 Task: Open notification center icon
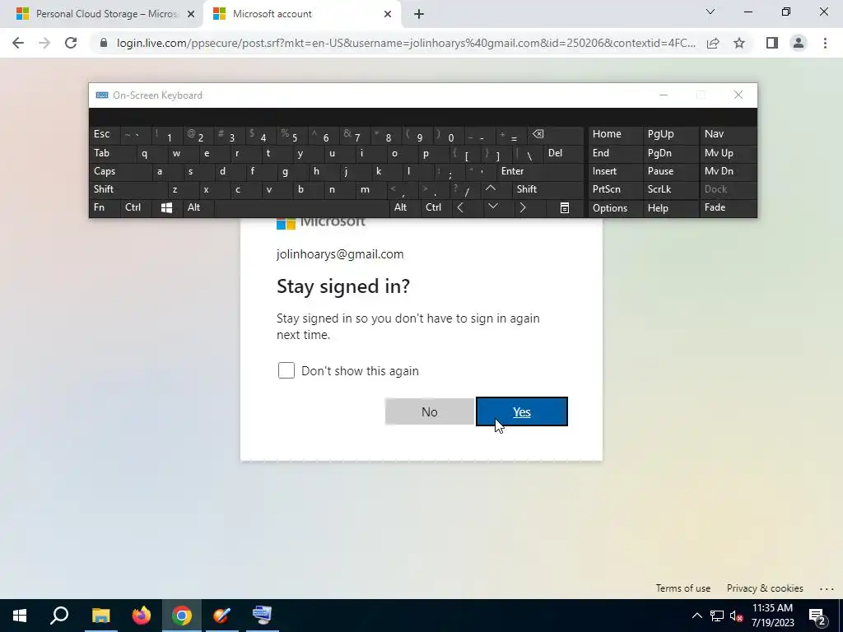[817, 616]
